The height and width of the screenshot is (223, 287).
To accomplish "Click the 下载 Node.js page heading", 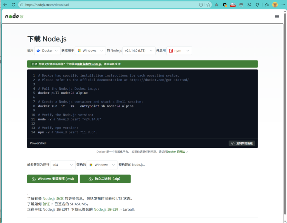I will pos(47,39).
